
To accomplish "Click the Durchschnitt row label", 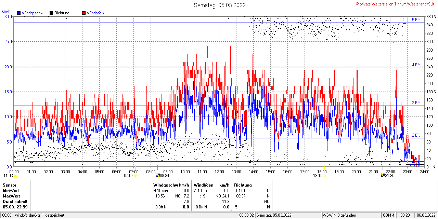I will [x=15, y=202].
